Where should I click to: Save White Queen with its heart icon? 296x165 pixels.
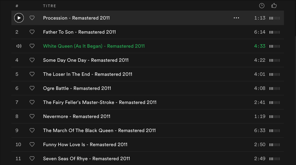pyautogui.click(x=32, y=46)
